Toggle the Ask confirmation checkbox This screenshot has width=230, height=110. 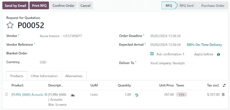click(x=152, y=54)
